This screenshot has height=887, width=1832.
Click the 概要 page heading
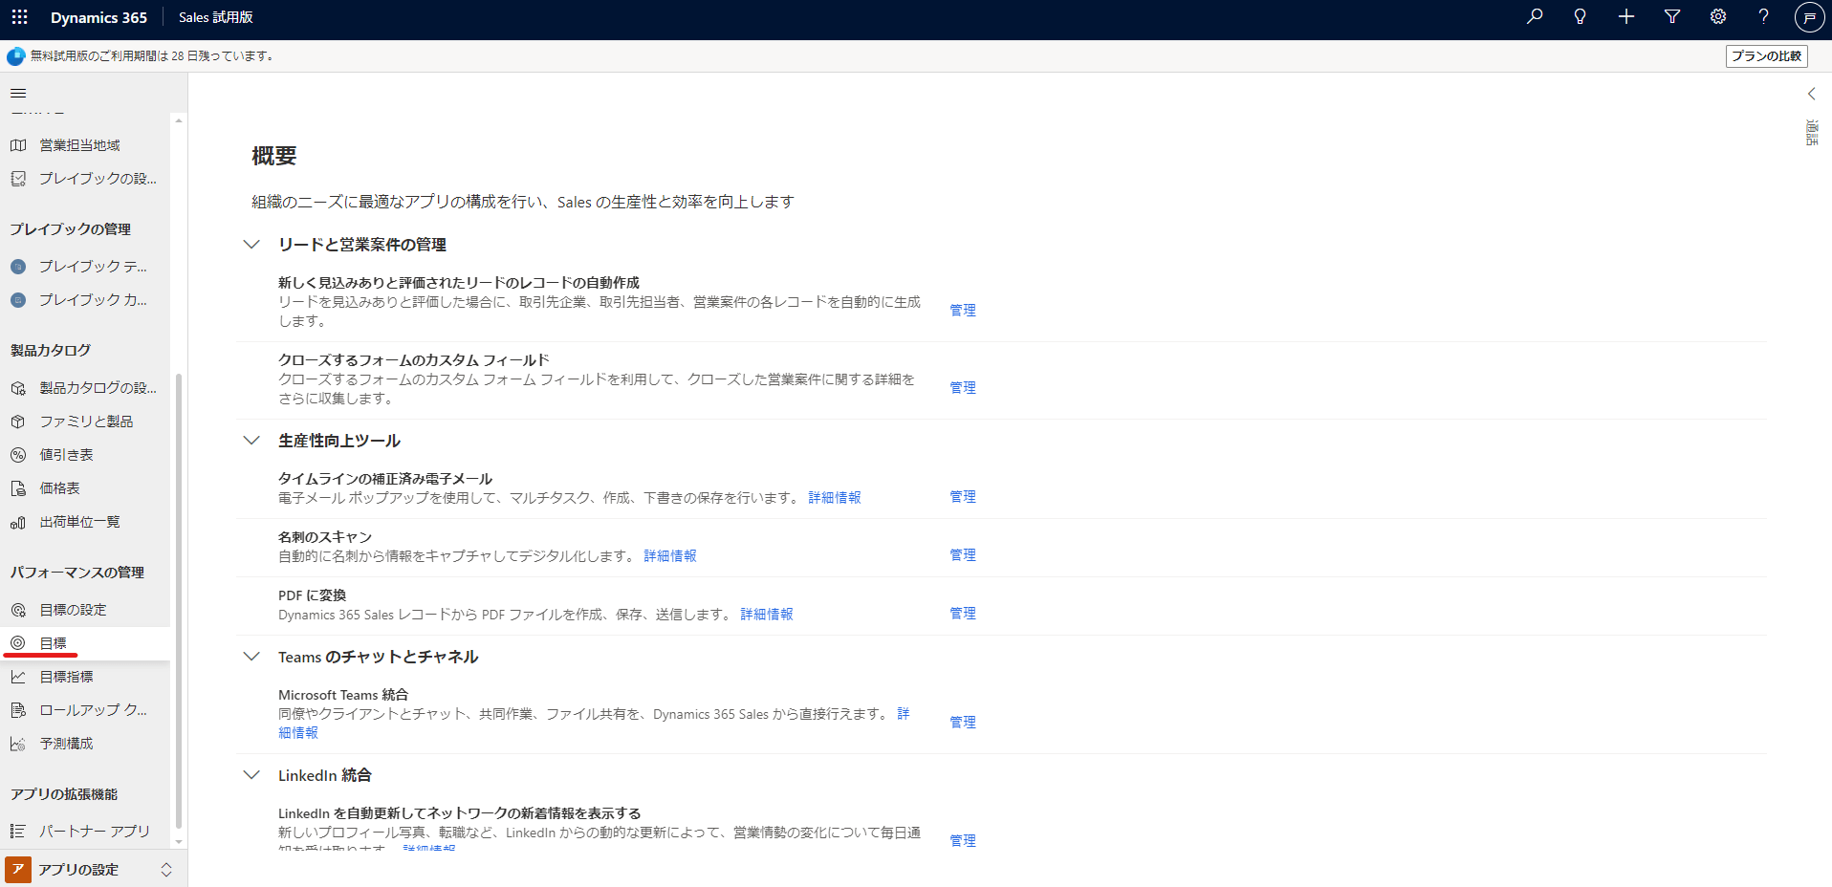(274, 156)
